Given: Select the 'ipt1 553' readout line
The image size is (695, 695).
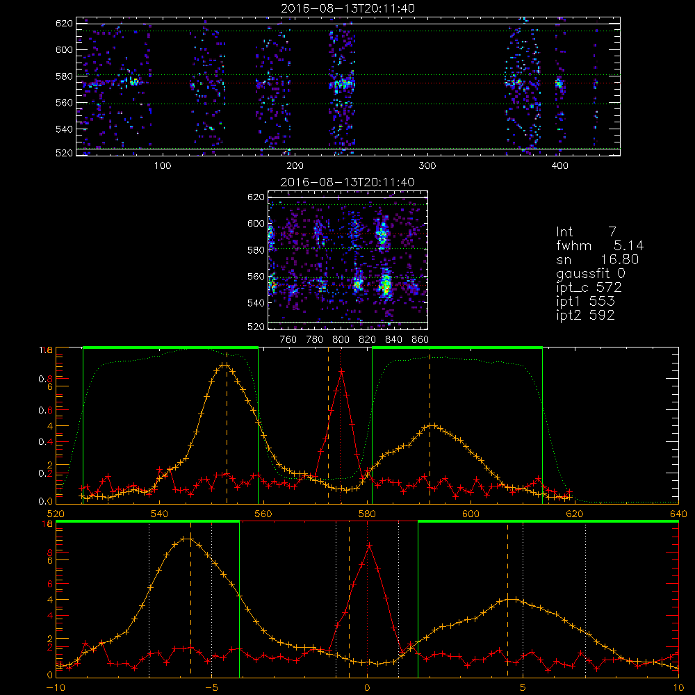Looking at the screenshot, I should [585, 302].
